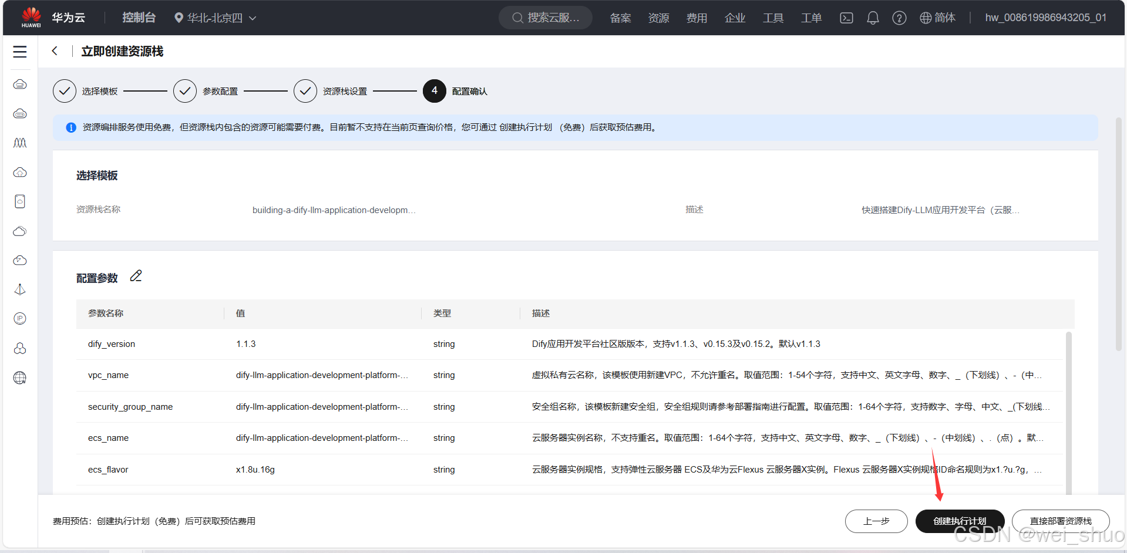Open the plain cloud sidebar icon
This screenshot has width=1127, height=553.
20,231
